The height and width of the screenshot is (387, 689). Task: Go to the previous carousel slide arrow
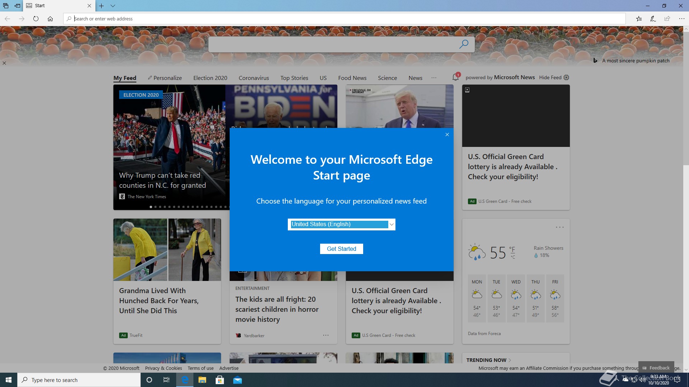(119, 147)
